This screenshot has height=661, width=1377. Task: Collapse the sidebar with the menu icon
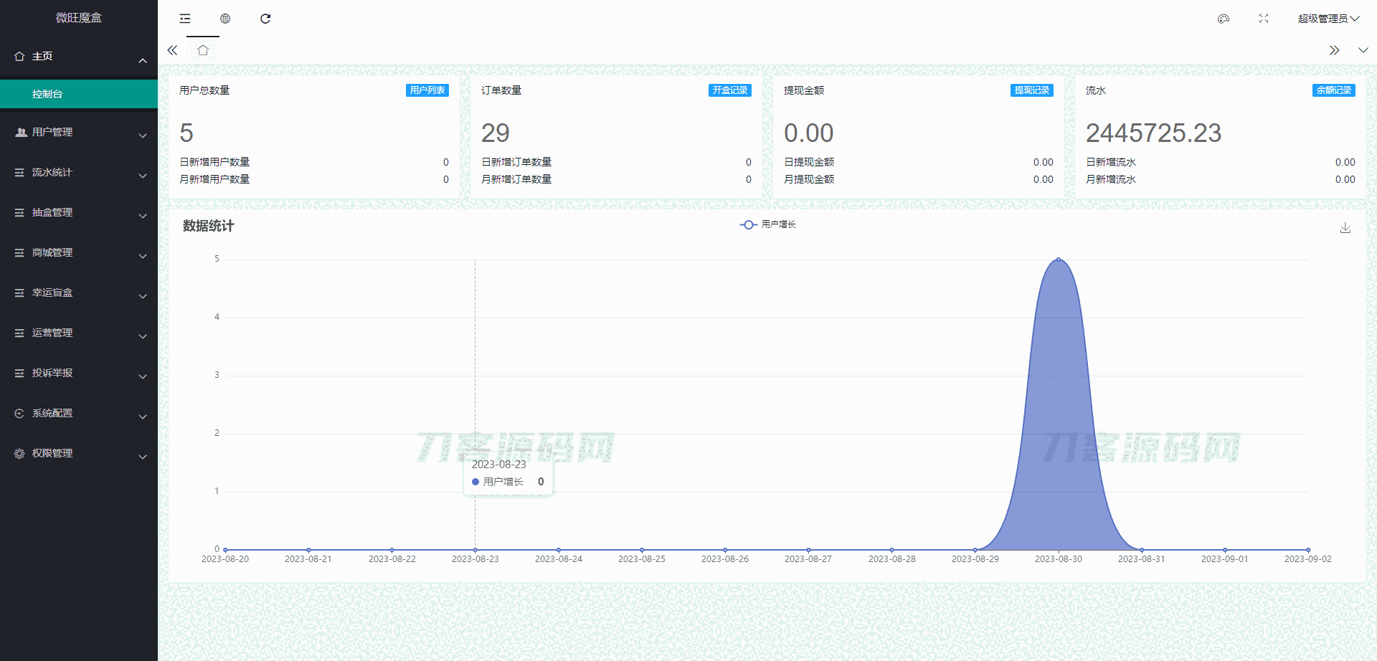click(x=185, y=19)
